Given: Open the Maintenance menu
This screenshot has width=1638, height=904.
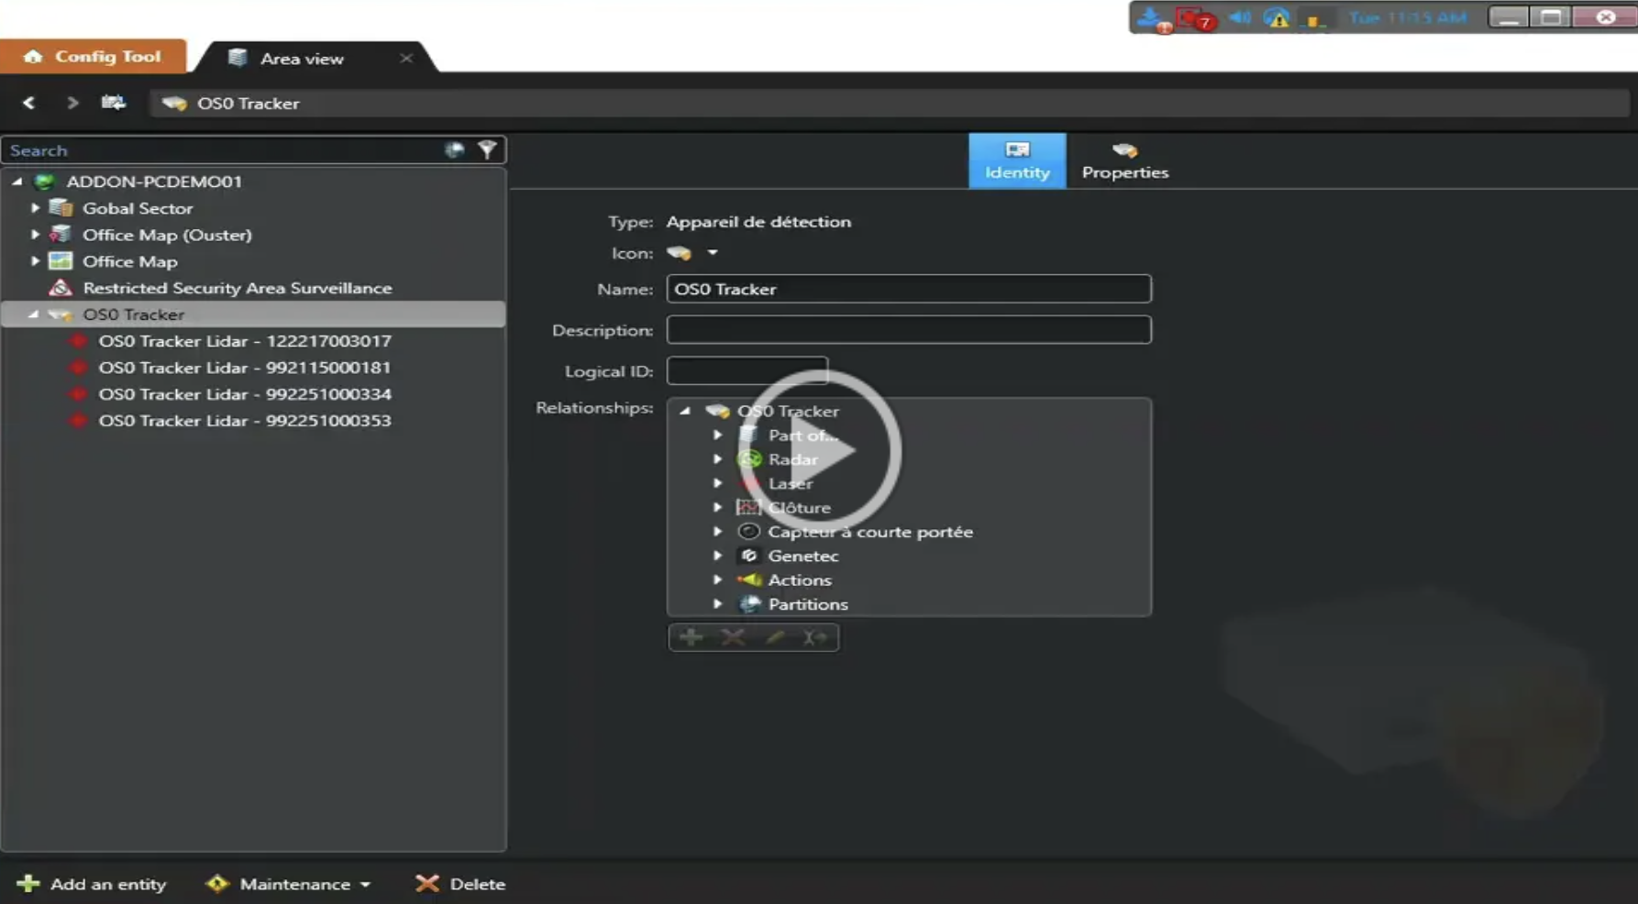Looking at the screenshot, I should pyautogui.click(x=289, y=884).
